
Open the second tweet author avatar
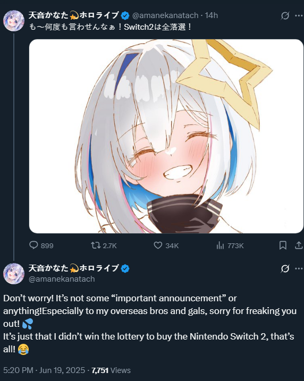(14, 274)
